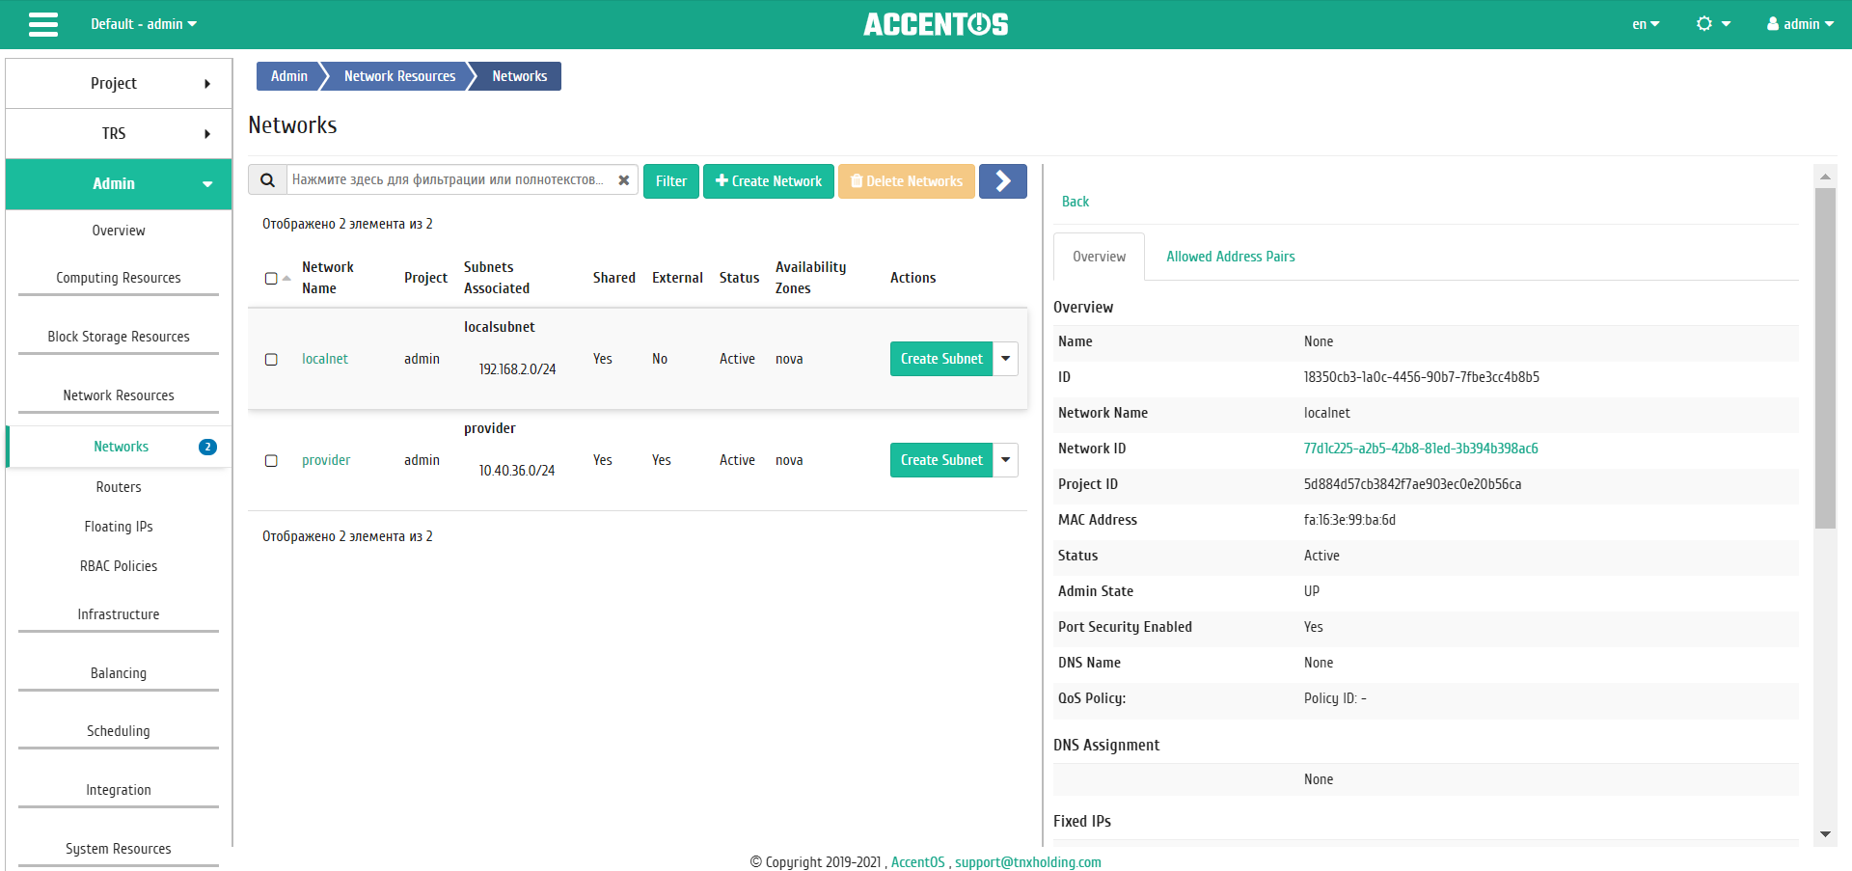Open the localnet network link

coord(325,359)
